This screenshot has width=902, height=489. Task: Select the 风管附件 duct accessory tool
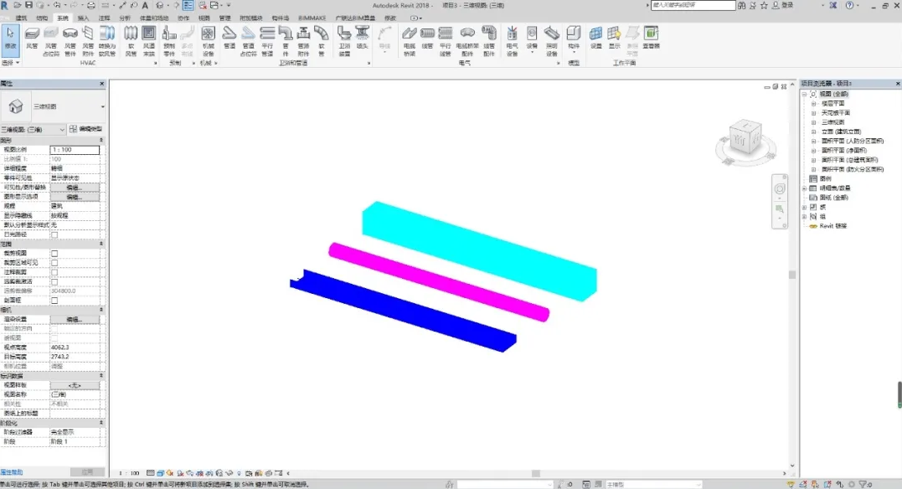tap(88, 41)
